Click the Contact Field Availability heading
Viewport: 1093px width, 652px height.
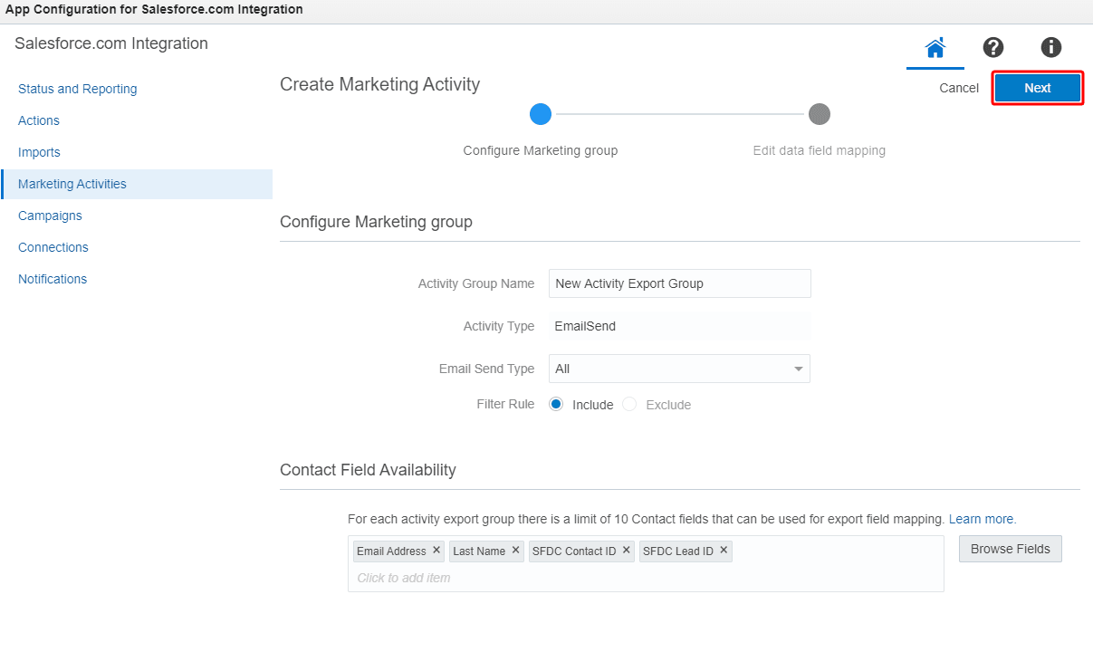368,470
